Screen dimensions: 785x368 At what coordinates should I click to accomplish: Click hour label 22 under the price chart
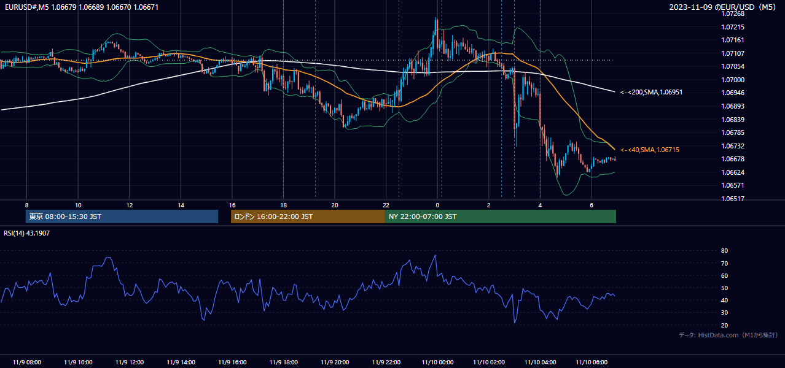pyautogui.click(x=386, y=205)
